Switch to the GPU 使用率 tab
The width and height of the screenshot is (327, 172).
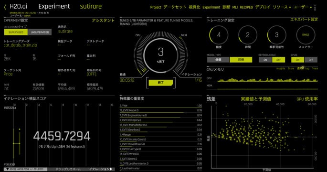coord(307,99)
